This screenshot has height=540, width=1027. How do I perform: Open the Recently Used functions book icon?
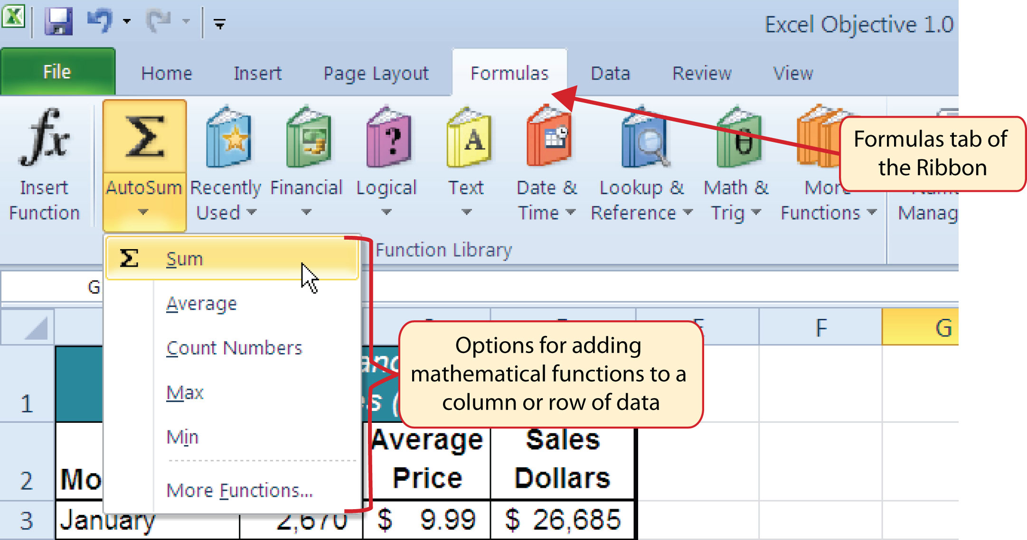pyautogui.click(x=228, y=137)
